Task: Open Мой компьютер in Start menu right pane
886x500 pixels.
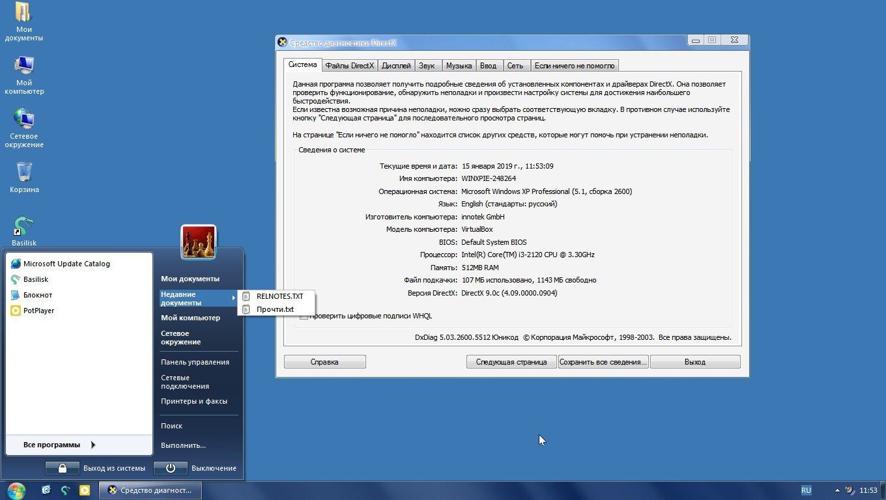Action: coord(190,318)
